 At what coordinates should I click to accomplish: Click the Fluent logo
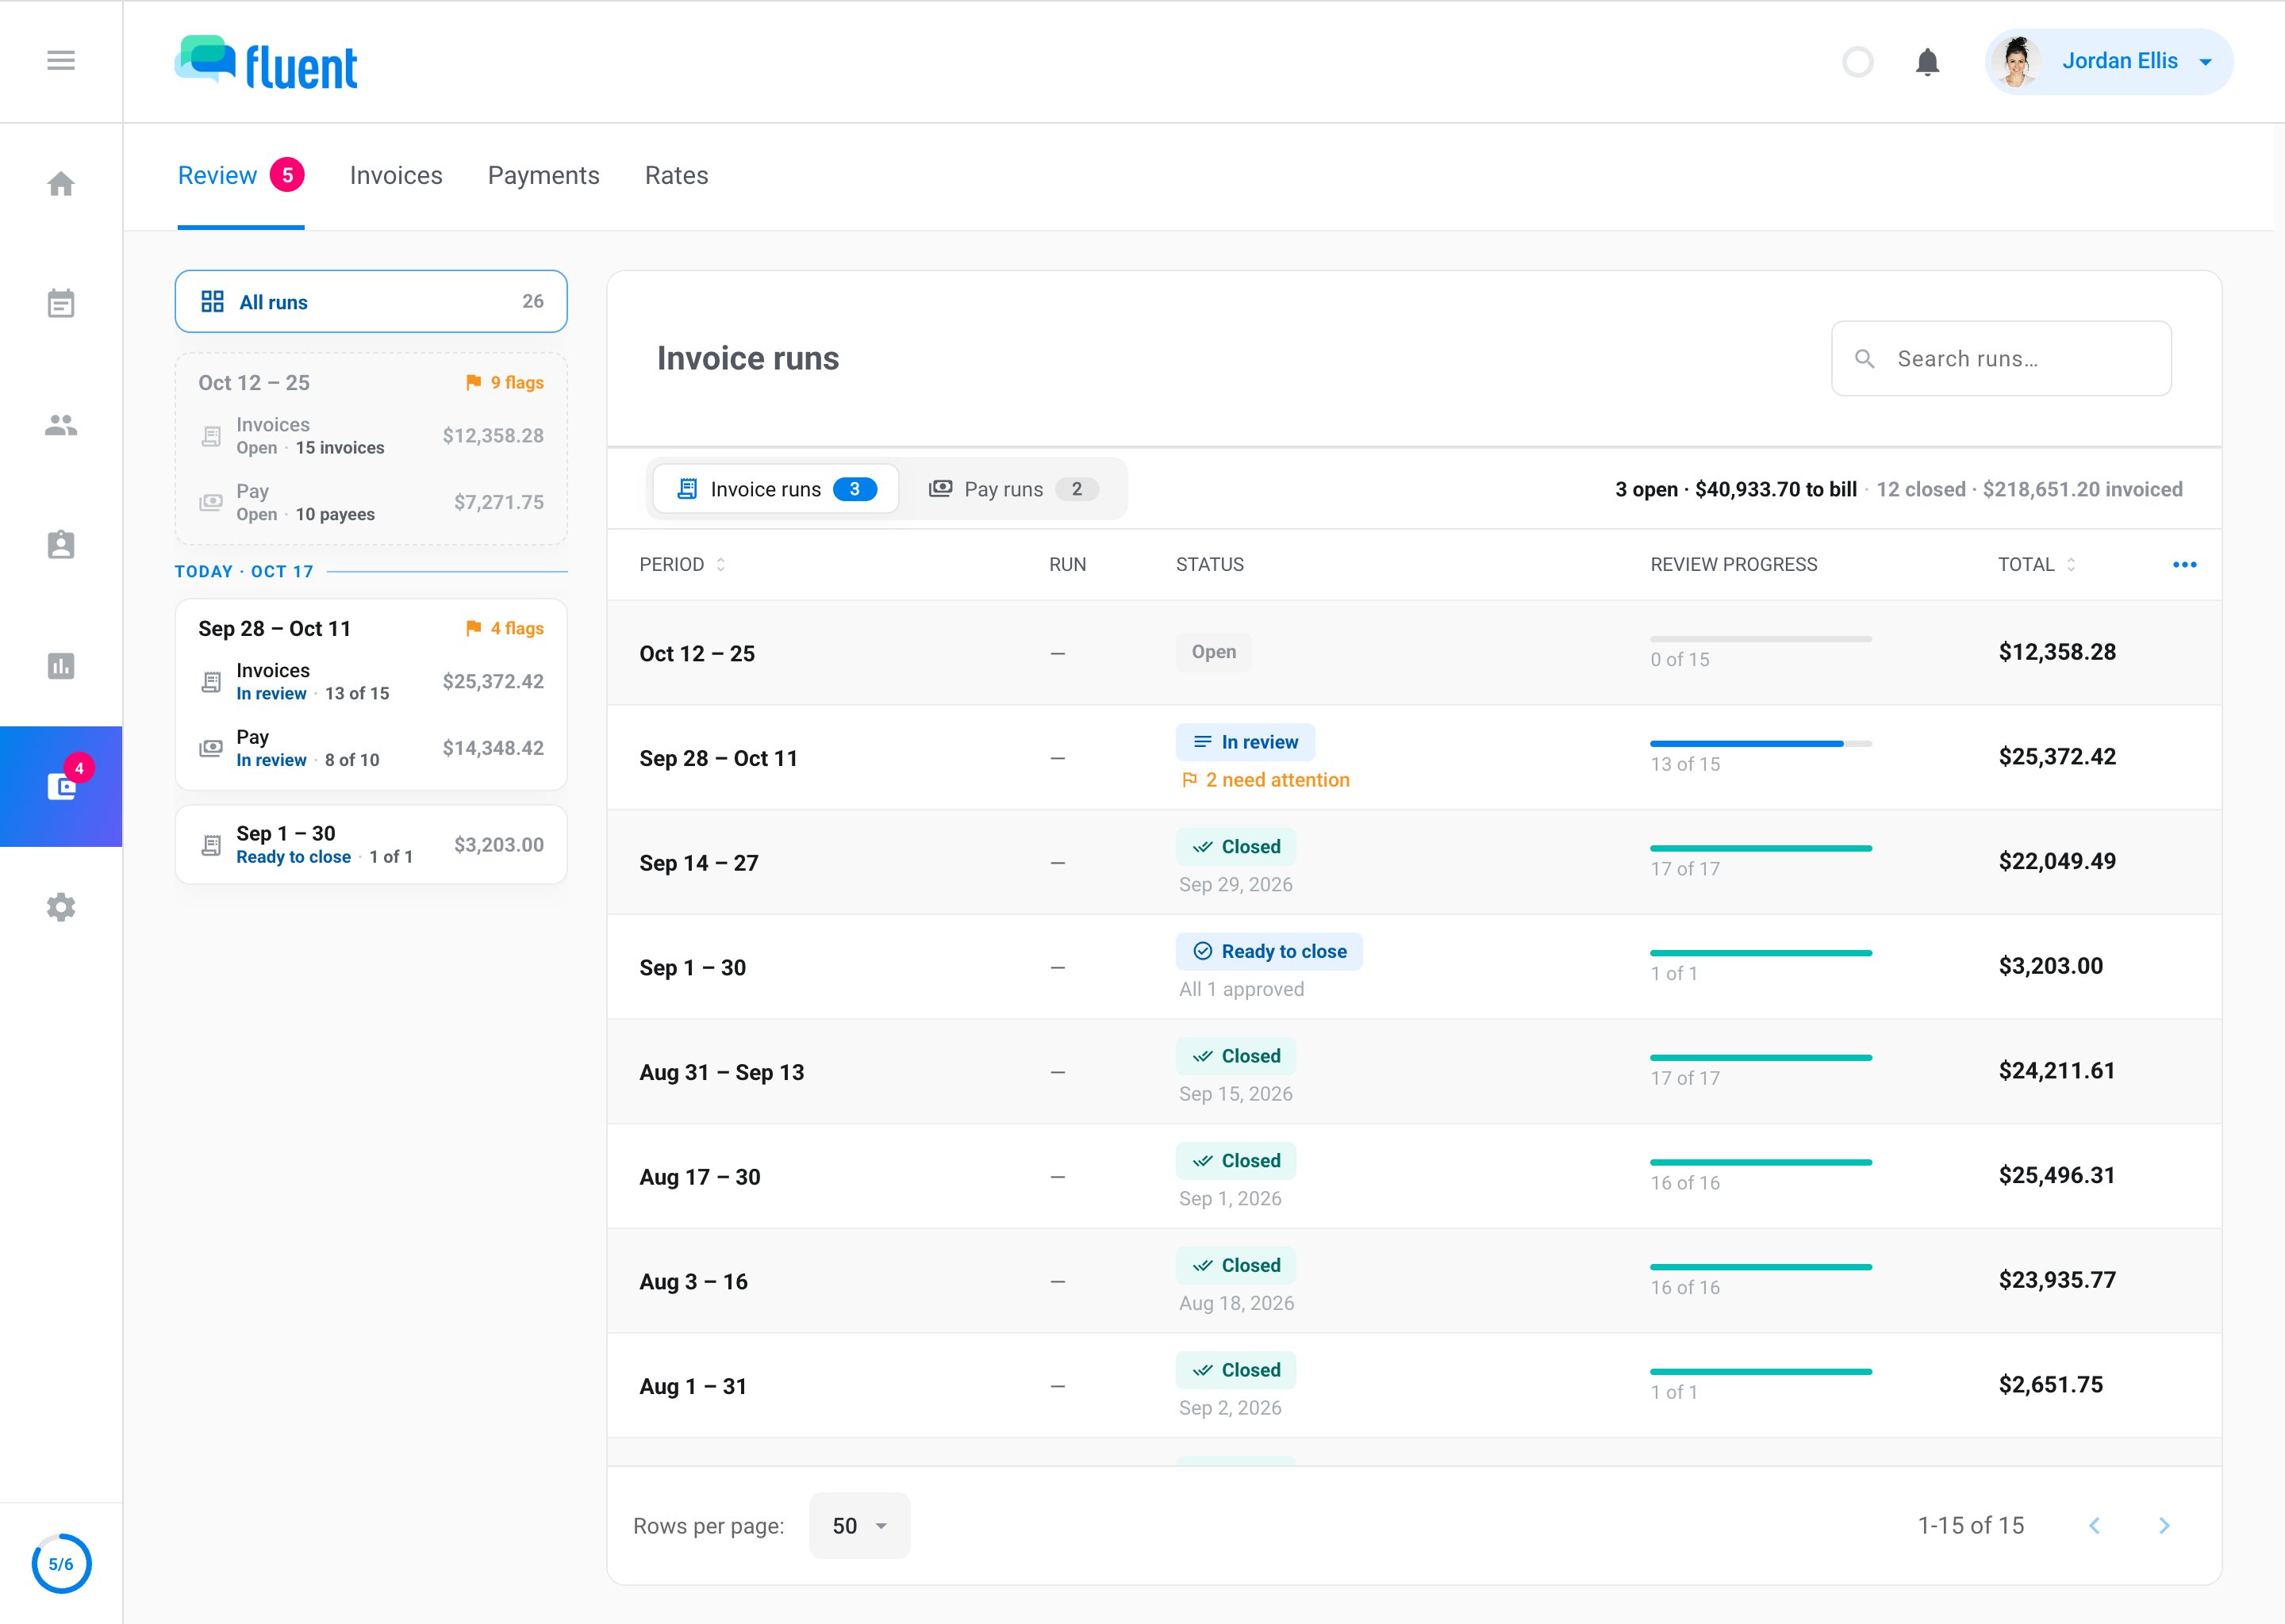(266, 63)
